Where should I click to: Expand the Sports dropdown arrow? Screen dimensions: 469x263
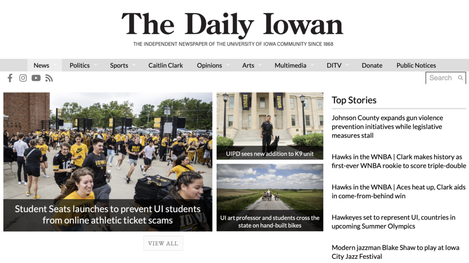click(x=134, y=65)
